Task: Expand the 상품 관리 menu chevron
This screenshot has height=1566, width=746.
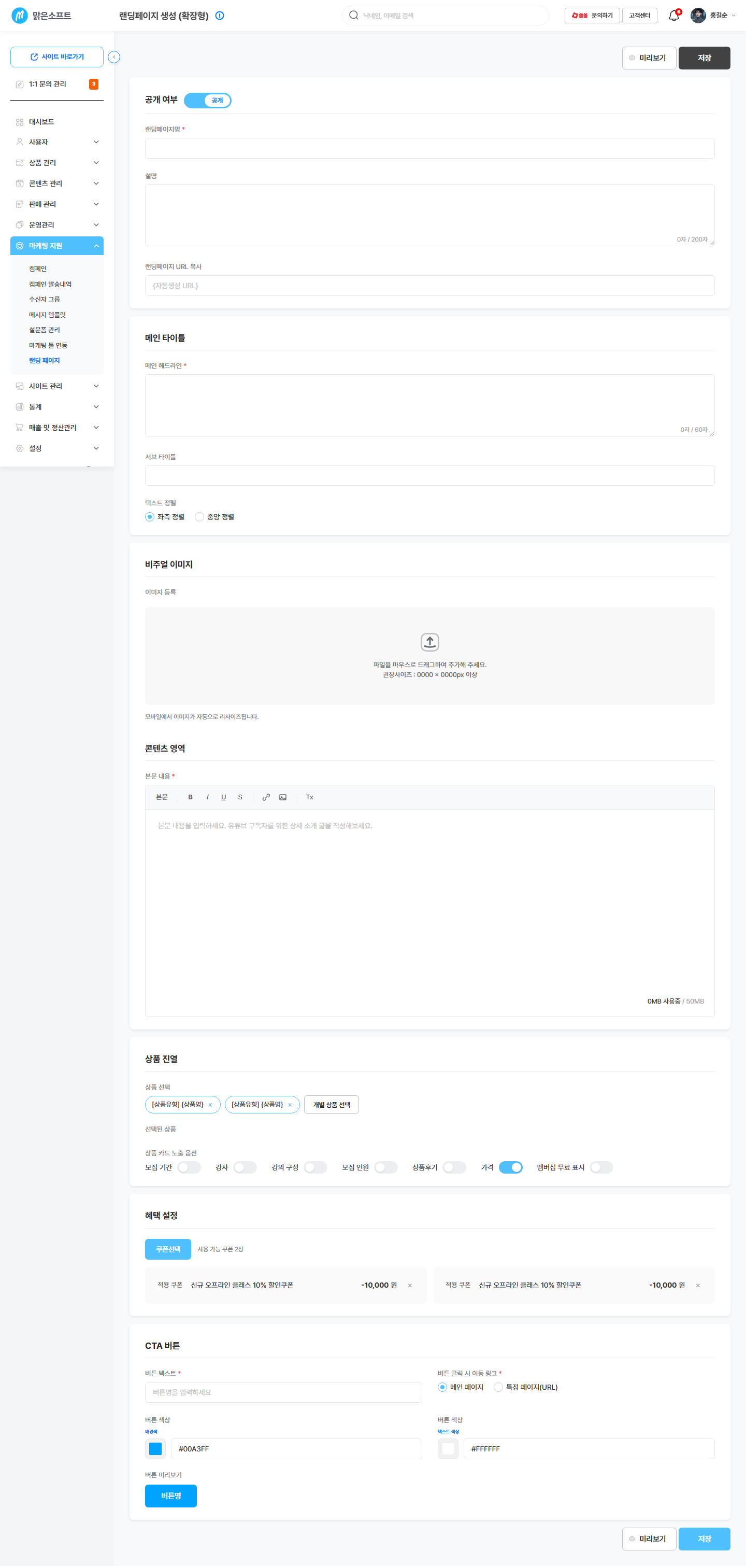Action: click(x=96, y=163)
